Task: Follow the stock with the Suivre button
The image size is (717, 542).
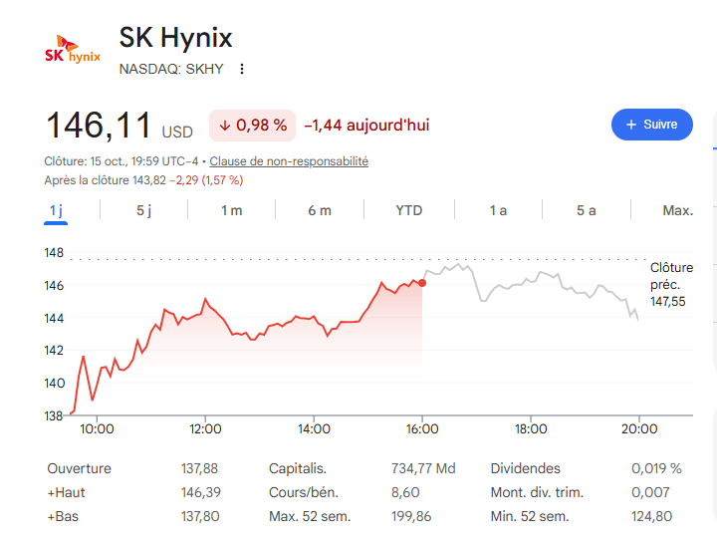Action: point(651,125)
